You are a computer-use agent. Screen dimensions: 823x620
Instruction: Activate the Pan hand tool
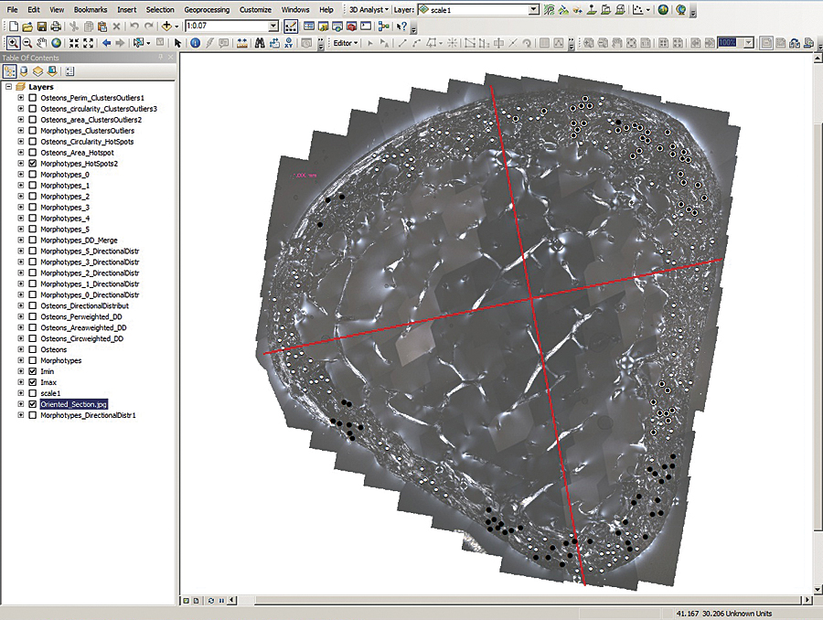42,43
